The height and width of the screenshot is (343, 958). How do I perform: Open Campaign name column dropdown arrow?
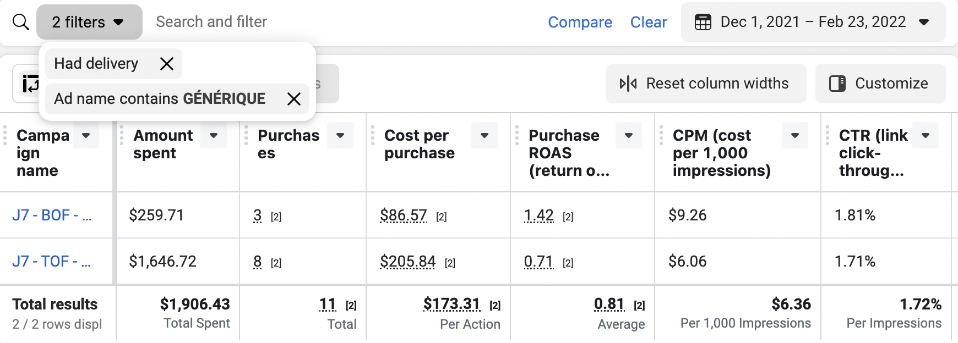pyautogui.click(x=86, y=135)
